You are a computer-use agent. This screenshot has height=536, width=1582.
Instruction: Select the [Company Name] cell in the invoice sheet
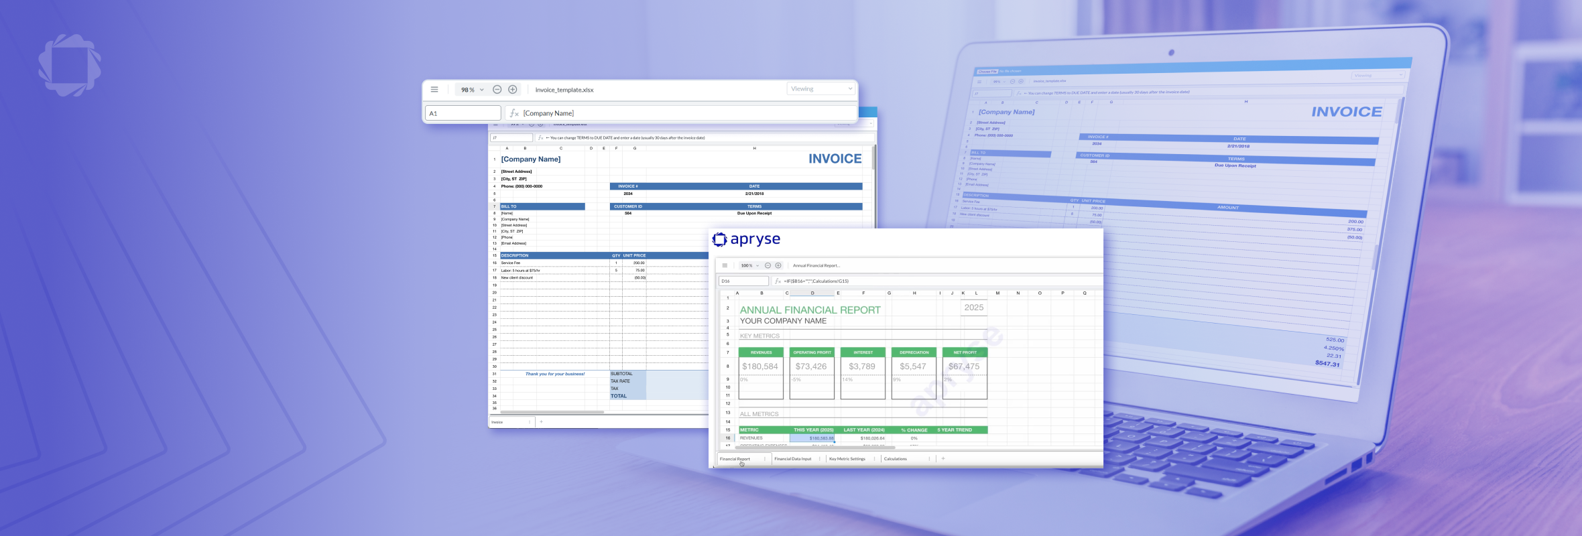click(x=531, y=159)
